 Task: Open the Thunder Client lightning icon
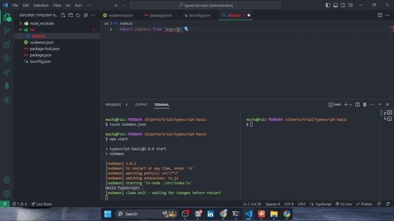point(7,99)
